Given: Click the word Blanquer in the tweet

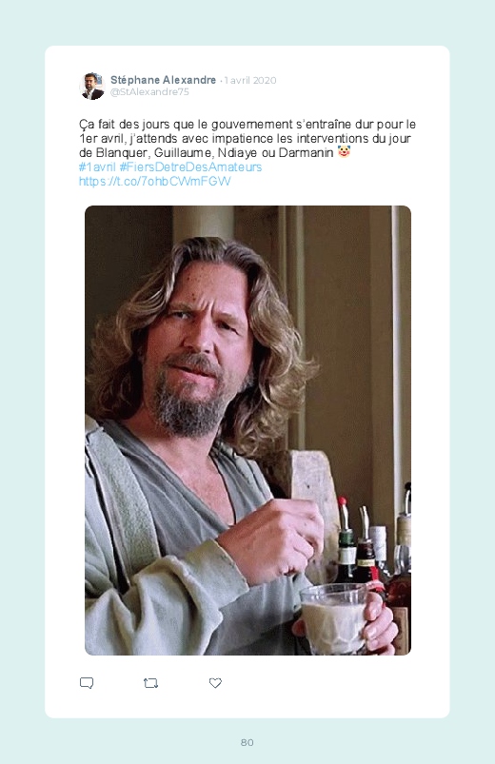Looking at the screenshot, I should click(x=122, y=153).
